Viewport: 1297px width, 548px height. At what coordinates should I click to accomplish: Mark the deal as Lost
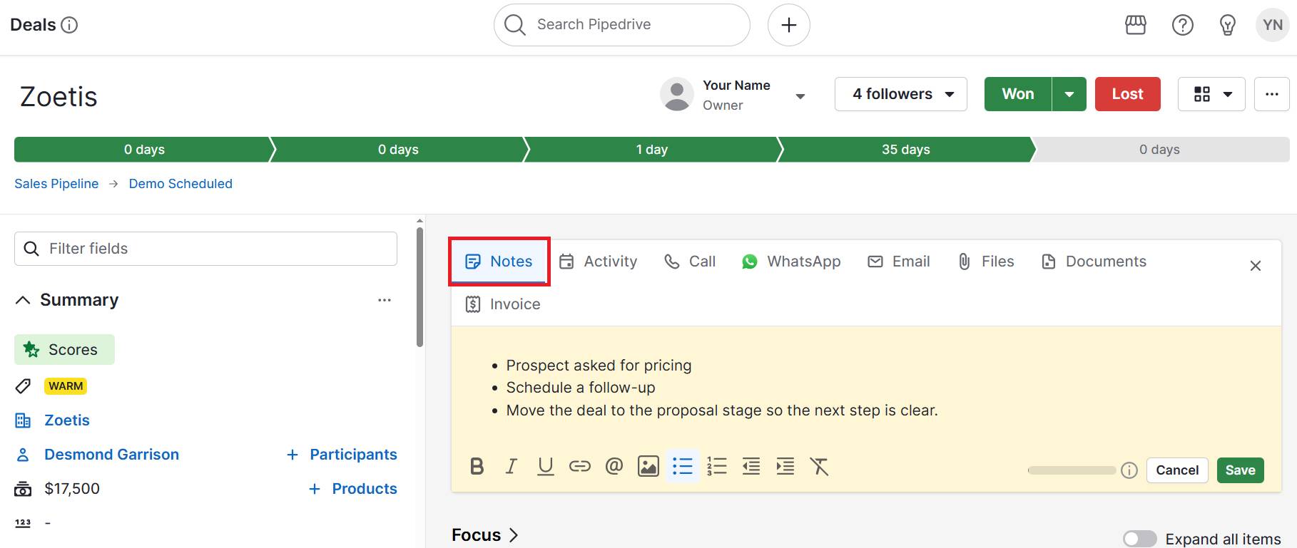point(1127,94)
